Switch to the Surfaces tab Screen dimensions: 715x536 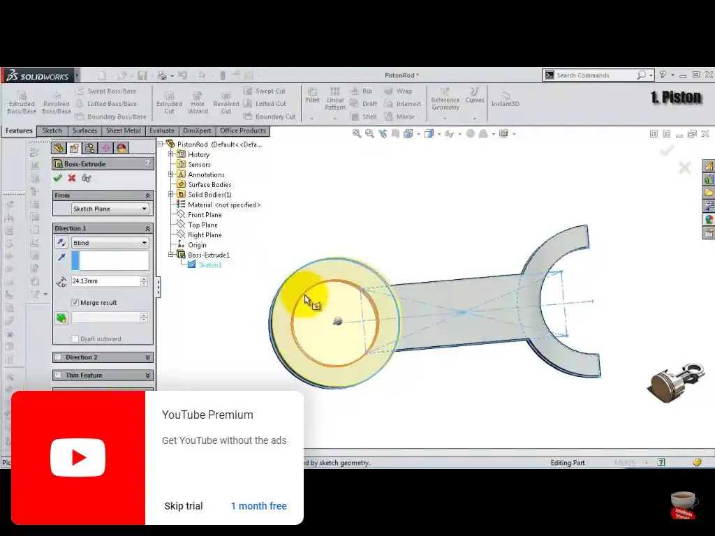tap(84, 131)
